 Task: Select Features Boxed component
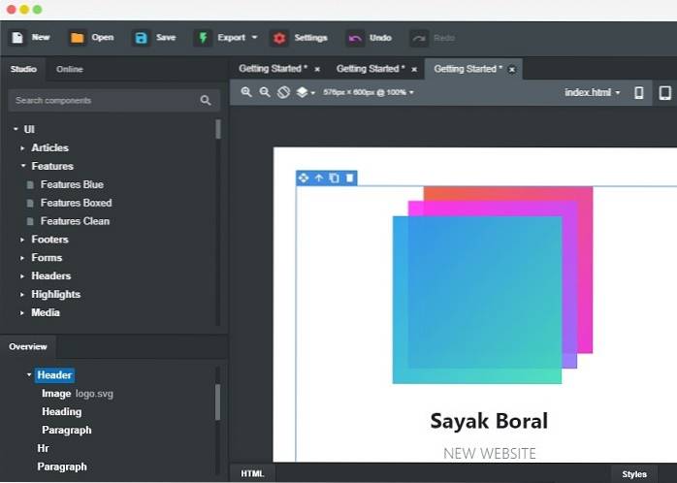(x=76, y=203)
